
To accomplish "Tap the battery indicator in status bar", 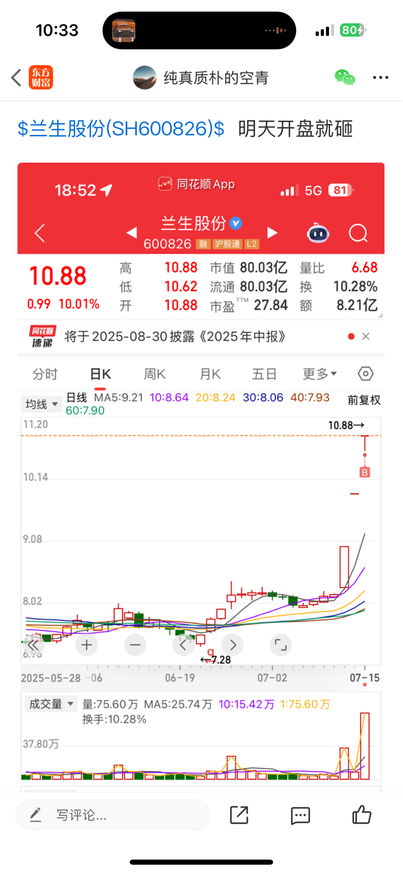I will click(353, 30).
